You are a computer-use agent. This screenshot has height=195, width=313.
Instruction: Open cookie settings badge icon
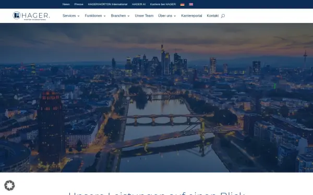click(x=9, y=186)
